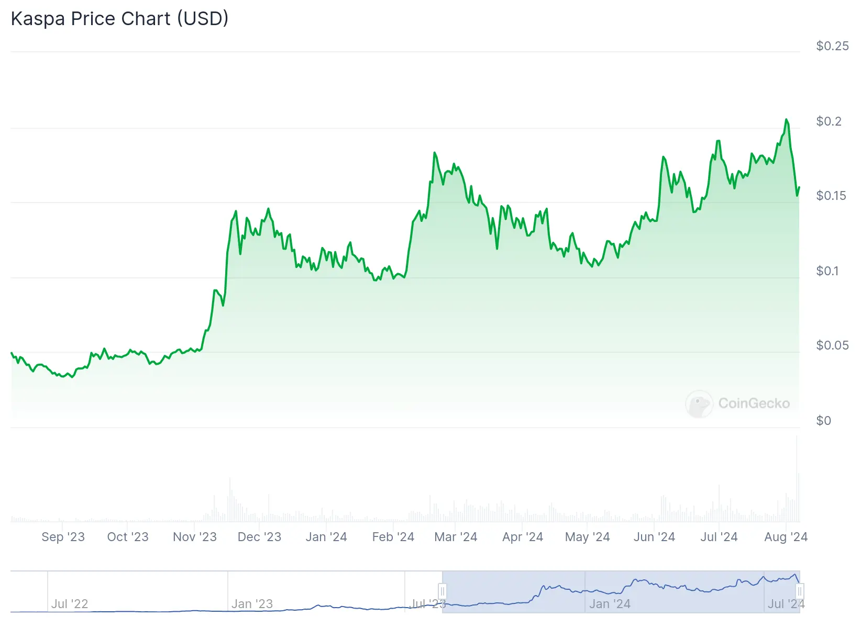Click the Nov '23 x-axis label
This screenshot has height=628, width=861.
coord(194,537)
